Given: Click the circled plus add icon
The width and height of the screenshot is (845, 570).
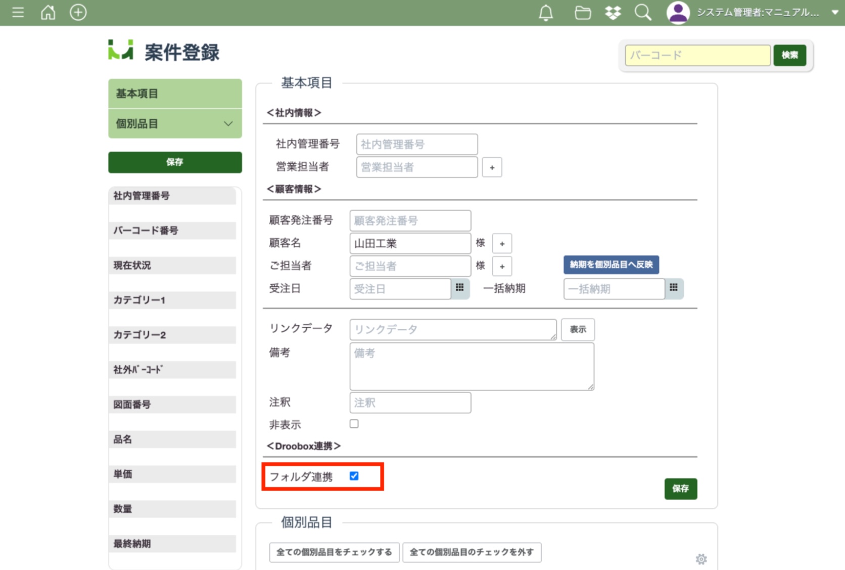Looking at the screenshot, I should pos(78,12).
